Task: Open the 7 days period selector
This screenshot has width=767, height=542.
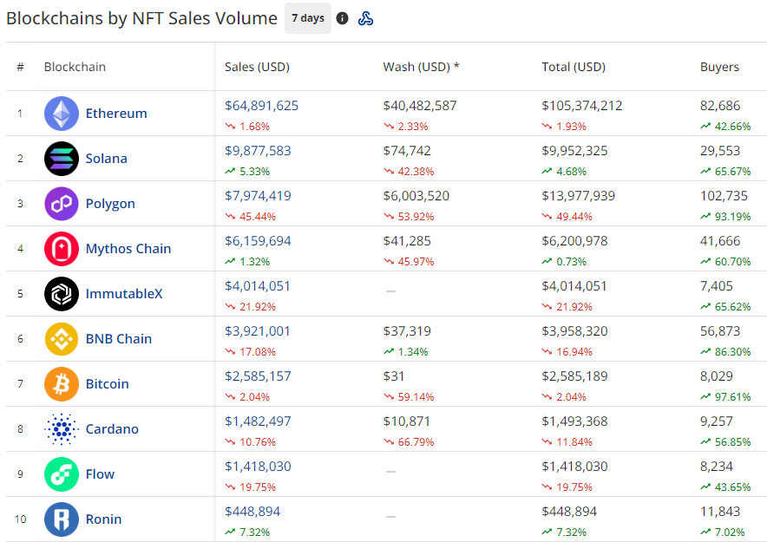Action: [x=308, y=18]
